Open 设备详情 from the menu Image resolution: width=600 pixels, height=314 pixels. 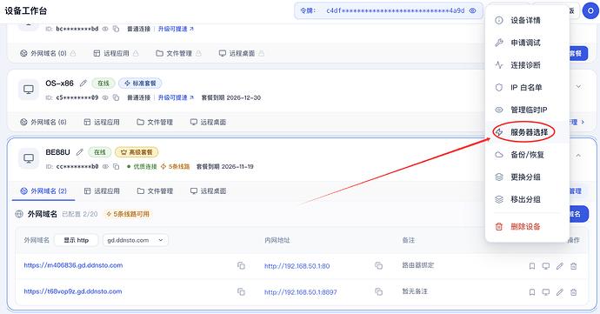pyautogui.click(x=527, y=20)
